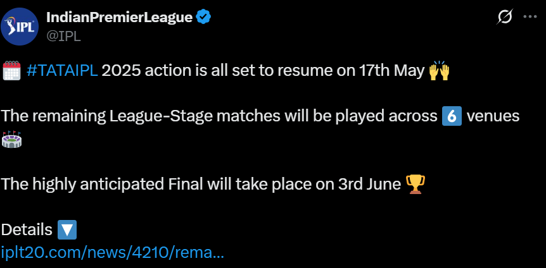The height and width of the screenshot is (268, 546).
Task: Click the raised hands emoji
Action: (439, 71)
